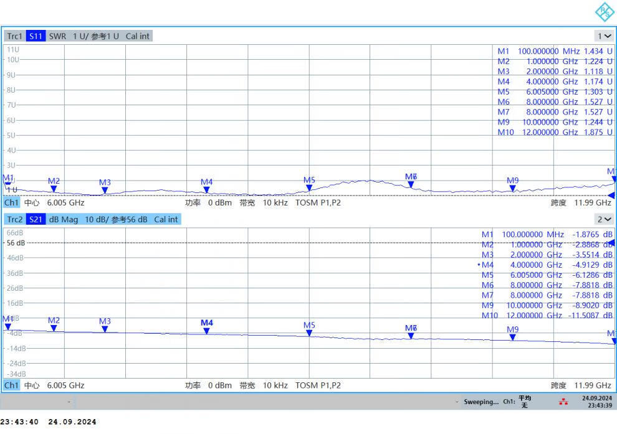
Task: Click the SWR format label in Trc1
Action: click(x=57, y=36)
